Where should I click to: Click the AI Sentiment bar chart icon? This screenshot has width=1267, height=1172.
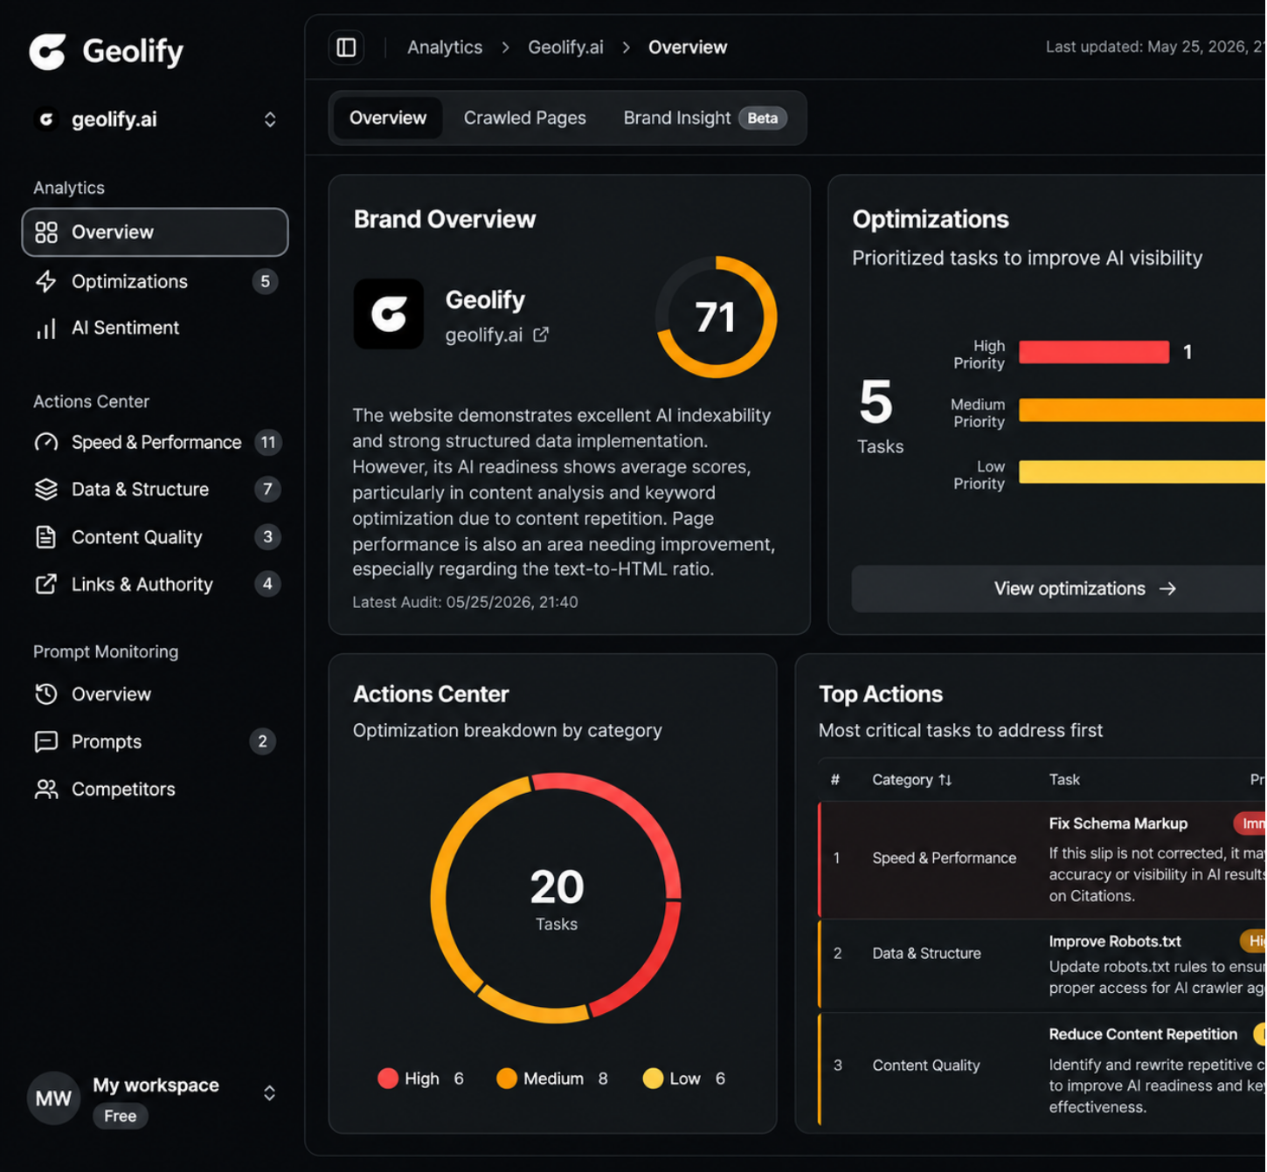point(46,328)
